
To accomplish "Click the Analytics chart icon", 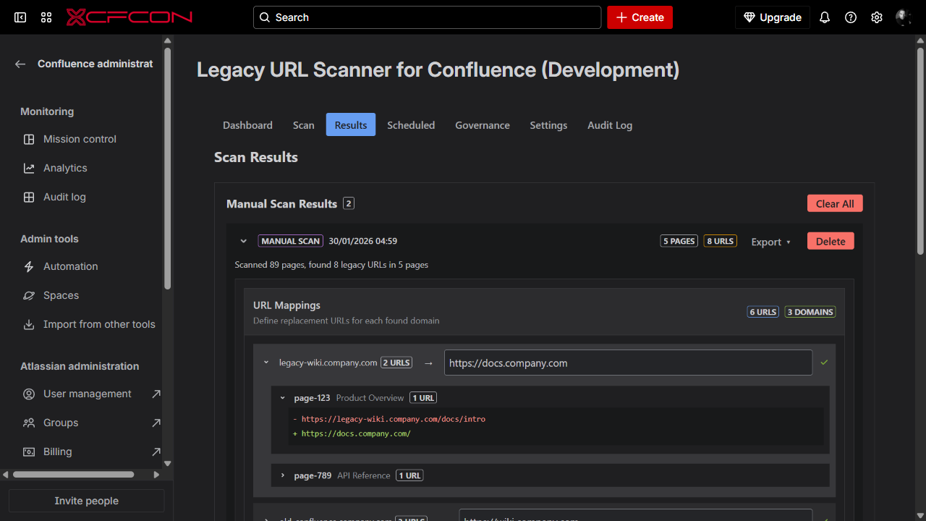I will pos(29,168).
